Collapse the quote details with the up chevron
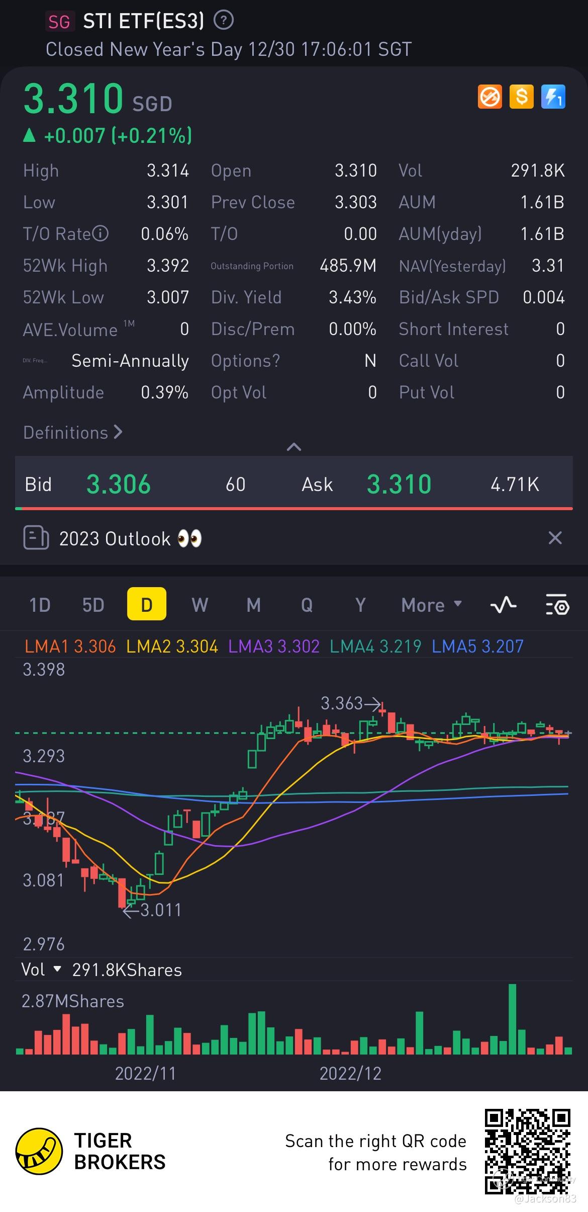 point(294,447)
